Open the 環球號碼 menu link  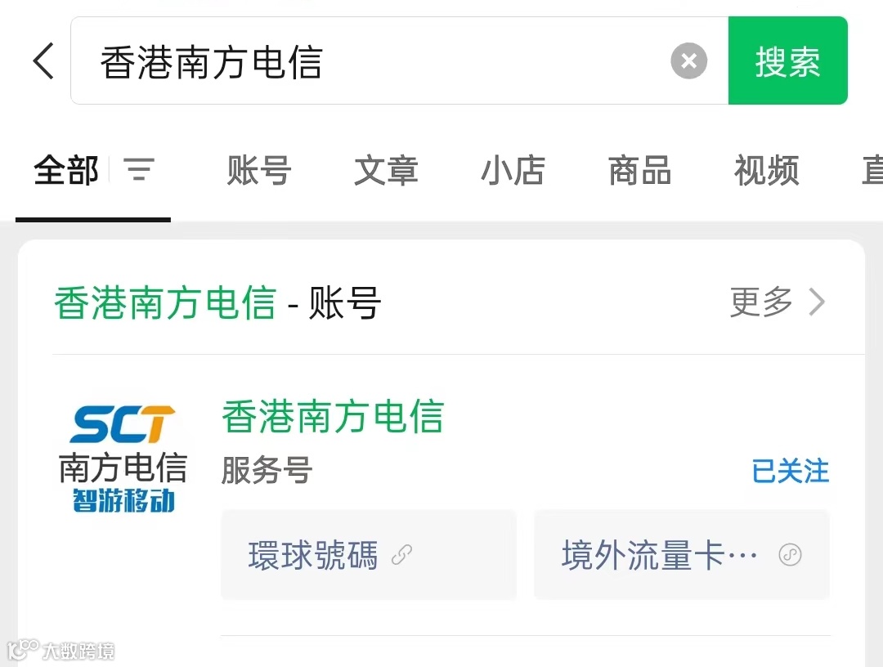369,555
